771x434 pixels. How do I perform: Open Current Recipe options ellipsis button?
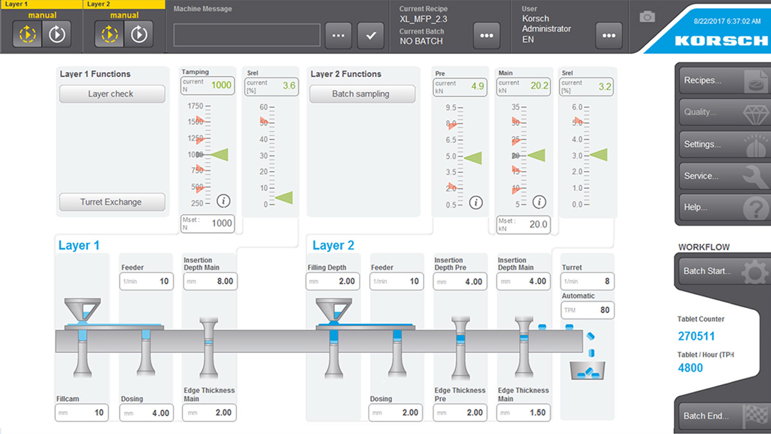[x=486, y=35]
